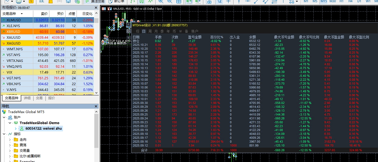Select the Fibonacci retracement tool
The image size is (378, 162).
274,2
